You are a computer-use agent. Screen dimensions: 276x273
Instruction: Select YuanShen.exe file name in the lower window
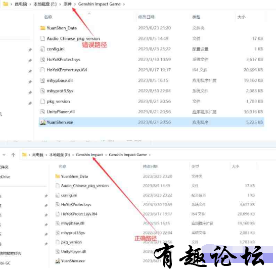click(x=73, y=261)
